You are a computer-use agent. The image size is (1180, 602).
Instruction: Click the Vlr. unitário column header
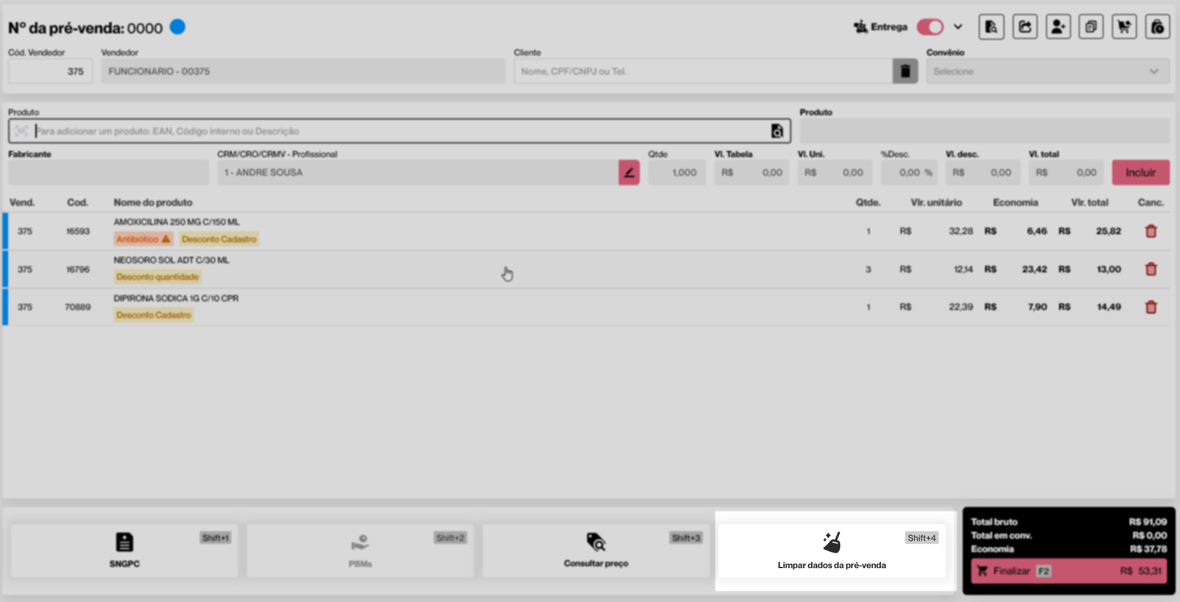click(936, 202)
